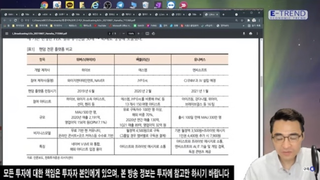This screenshot has height=180, width=320.
Task: Open the Microsoft Office bookmark
Action: 120,26
